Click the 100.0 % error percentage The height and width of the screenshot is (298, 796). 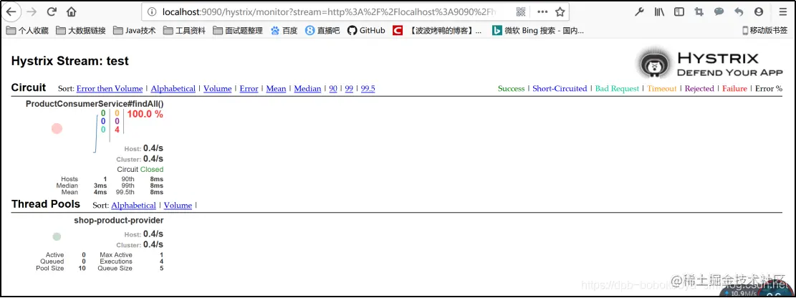tap(145, 114)
